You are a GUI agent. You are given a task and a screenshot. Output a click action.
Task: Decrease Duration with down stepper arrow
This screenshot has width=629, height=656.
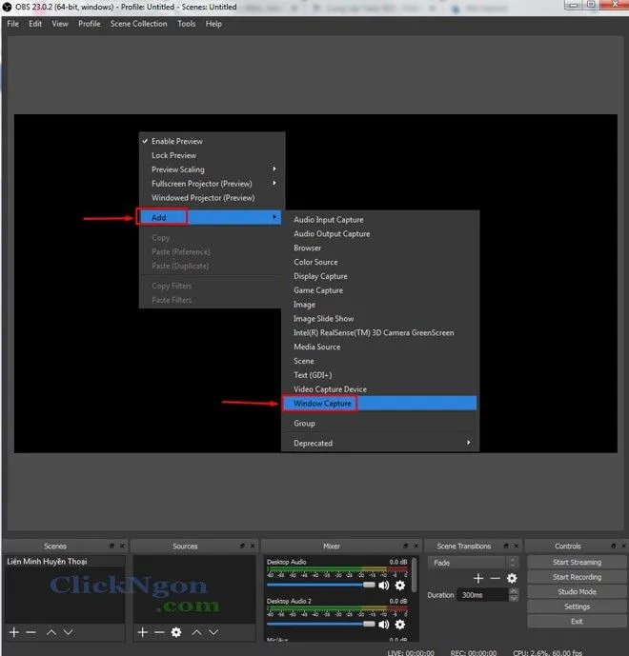514,598
